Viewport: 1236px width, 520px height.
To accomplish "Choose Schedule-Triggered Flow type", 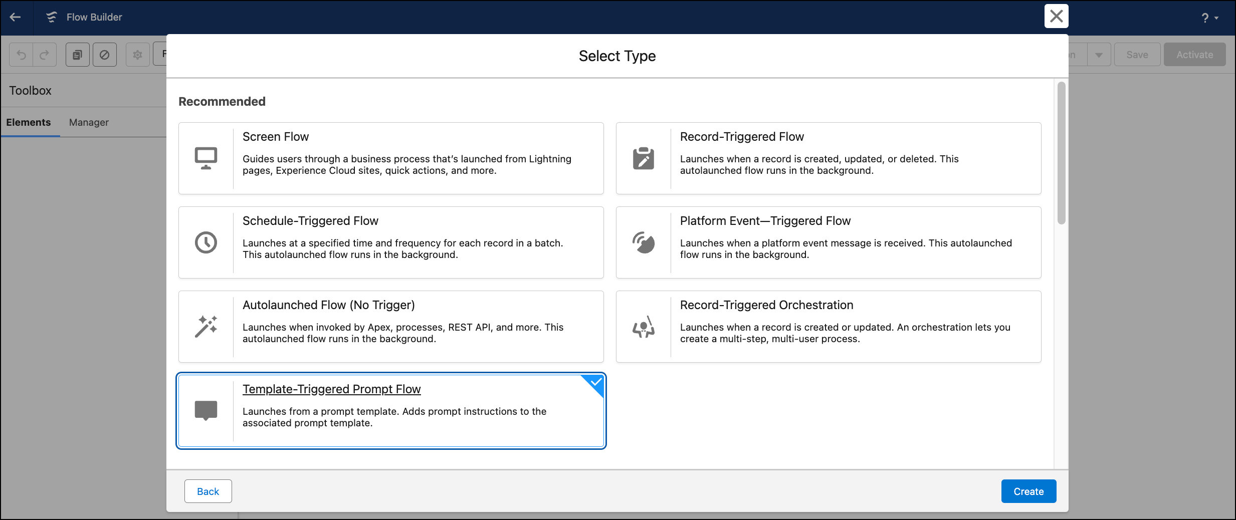I will (x=391, y=242).
